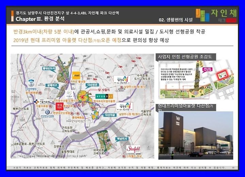This screenshot has width=245, height=177.
Task: Select the 하남미사 callout label
Action: 122,139
